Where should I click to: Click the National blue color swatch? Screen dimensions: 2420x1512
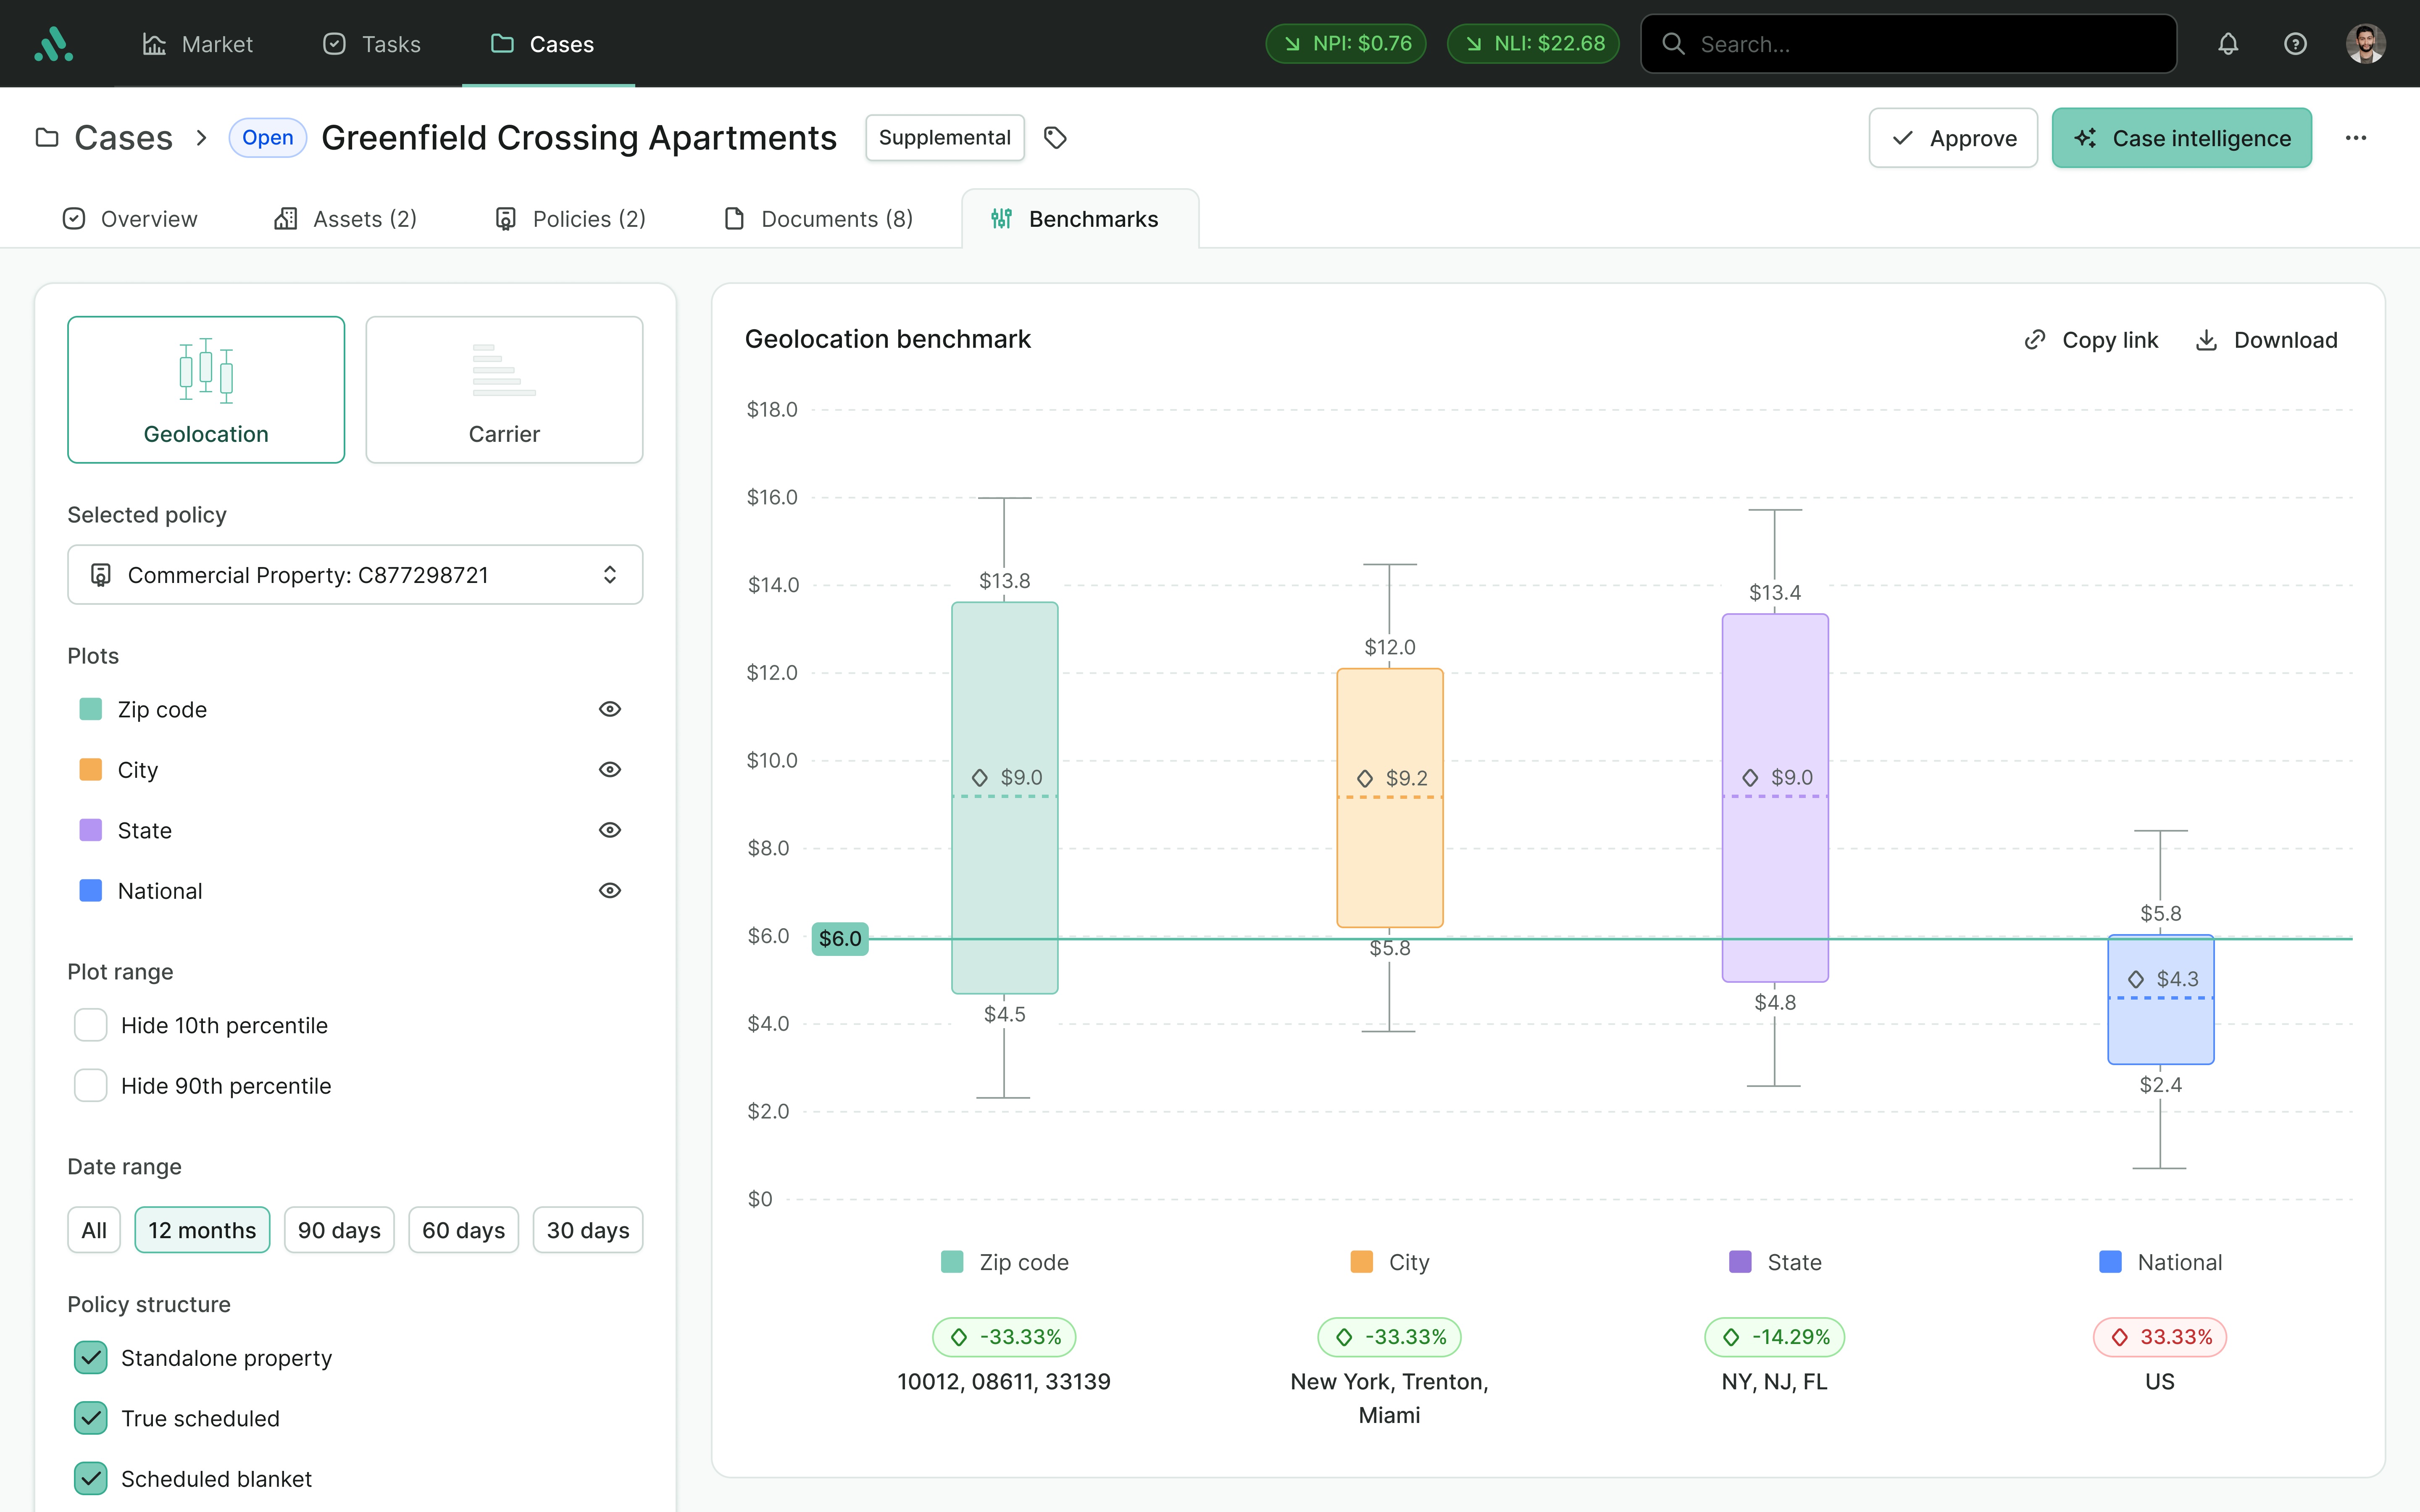[91, 891]
